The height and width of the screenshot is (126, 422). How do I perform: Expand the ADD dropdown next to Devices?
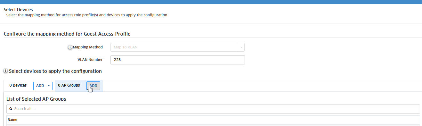point(43,86)
